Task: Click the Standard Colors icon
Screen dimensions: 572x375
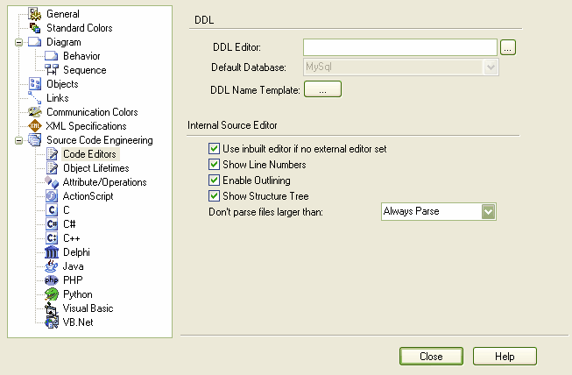Action: point(35,28)
